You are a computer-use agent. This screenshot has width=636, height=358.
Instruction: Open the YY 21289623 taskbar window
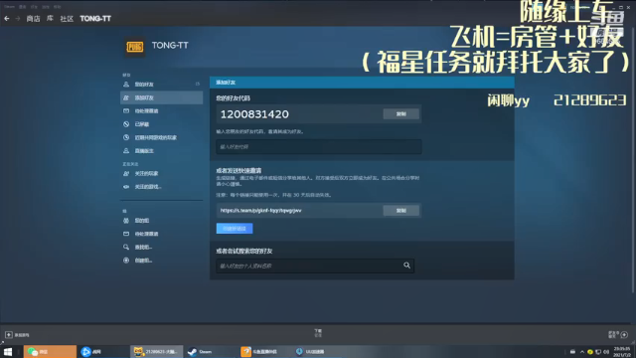click(157, 351)
